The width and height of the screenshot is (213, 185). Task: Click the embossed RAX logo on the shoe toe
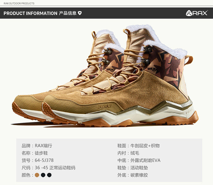(x=105, y=107)
